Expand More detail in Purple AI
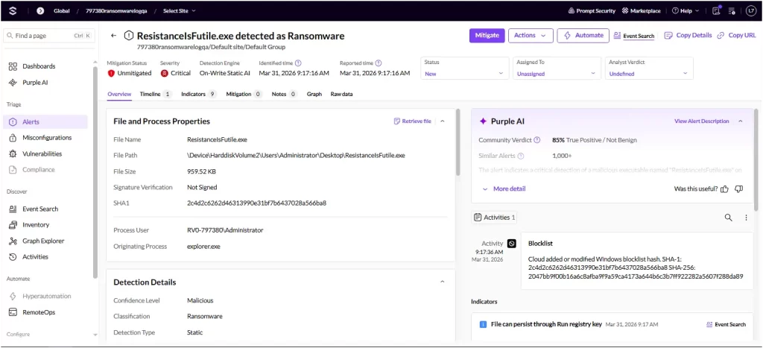This screenshot has width=763, height=348. point(504,189)
